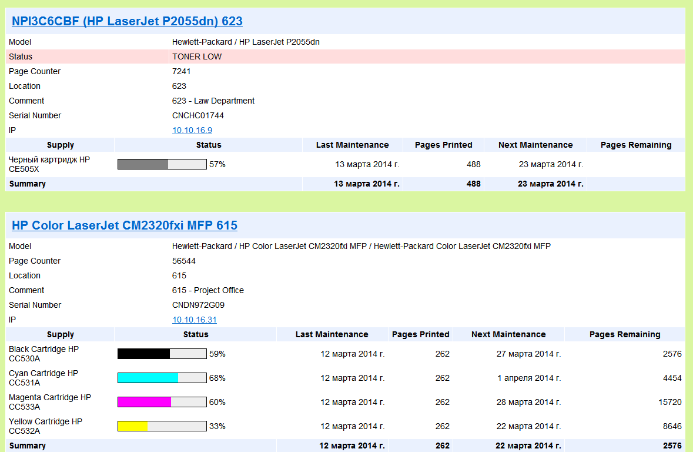693x452 pixels.
Task: Click the Supply column header of first printer
Action: [60, 145]
